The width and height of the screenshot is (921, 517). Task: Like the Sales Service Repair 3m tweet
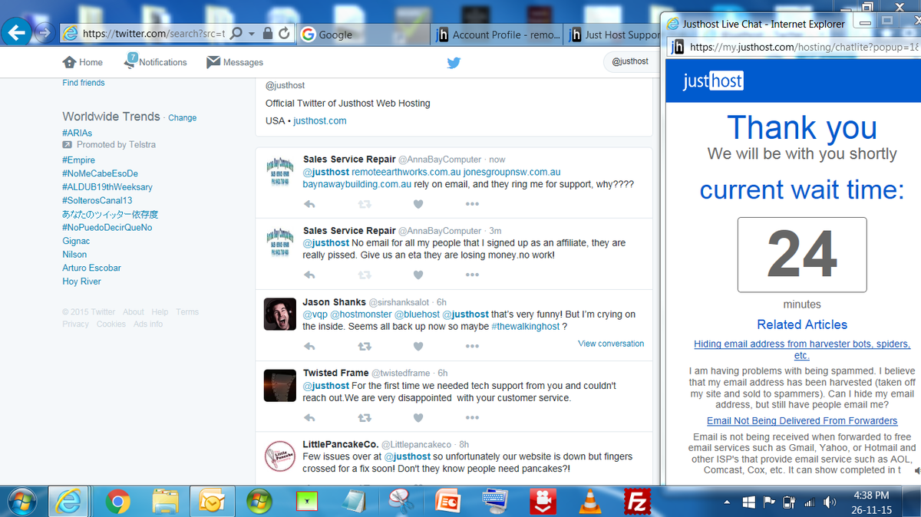coord(418,275)
